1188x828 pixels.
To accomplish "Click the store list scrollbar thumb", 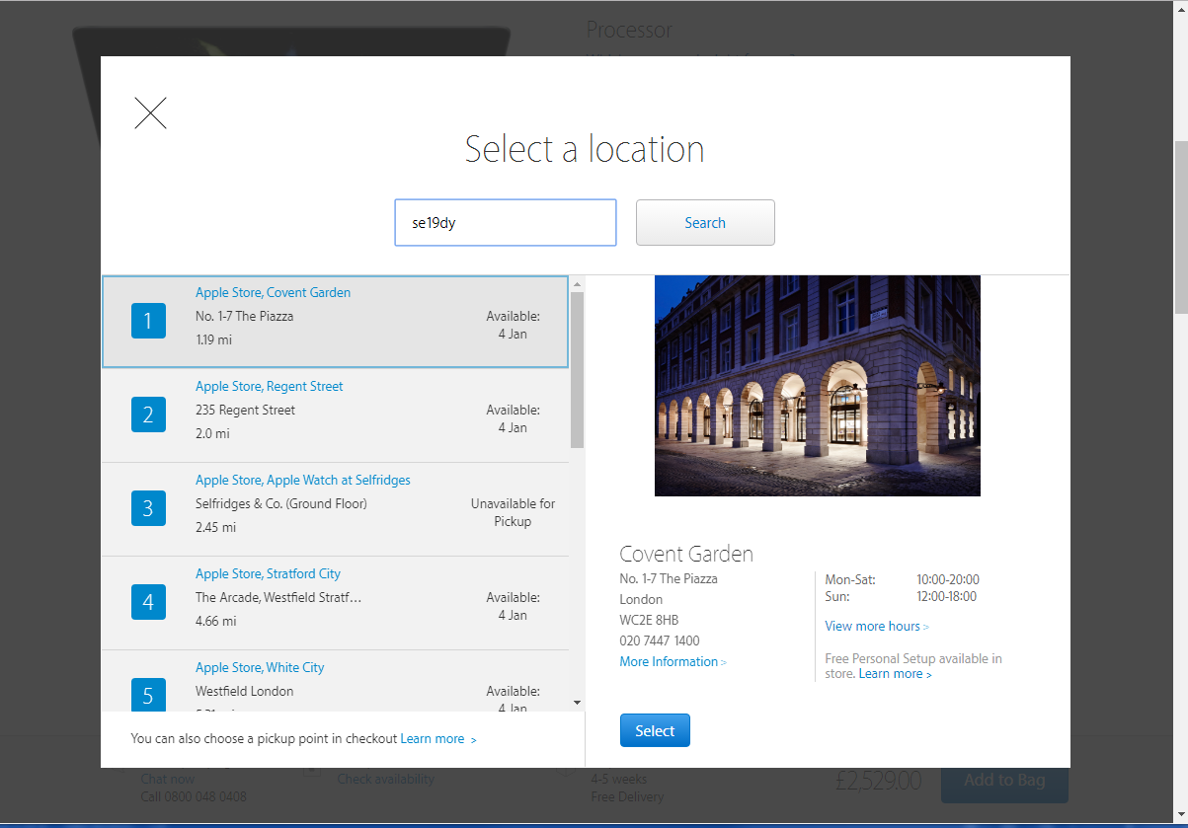I will [577, 369].
